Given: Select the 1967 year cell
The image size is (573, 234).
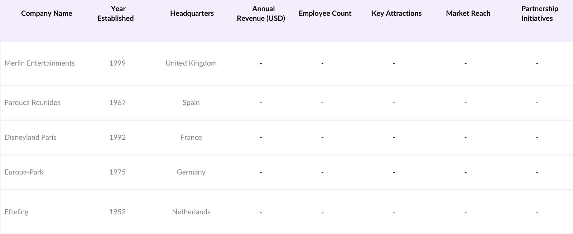Looking at the screenshot, I should (117, 102).
